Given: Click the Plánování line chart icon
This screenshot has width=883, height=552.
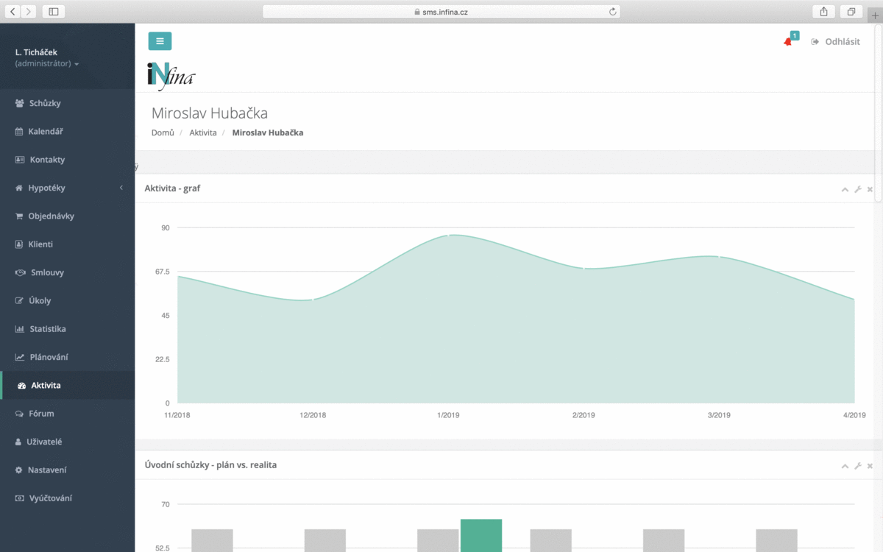Looking at the screenshot, I should pos(20,357).
